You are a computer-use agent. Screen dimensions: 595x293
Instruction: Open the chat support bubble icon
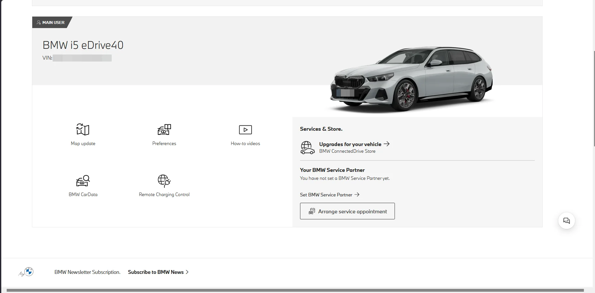tap(567, 221)
